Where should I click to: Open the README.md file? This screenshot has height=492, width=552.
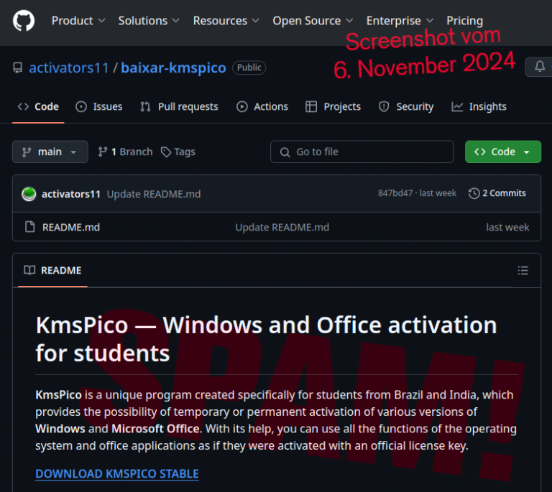click(71, 227)
